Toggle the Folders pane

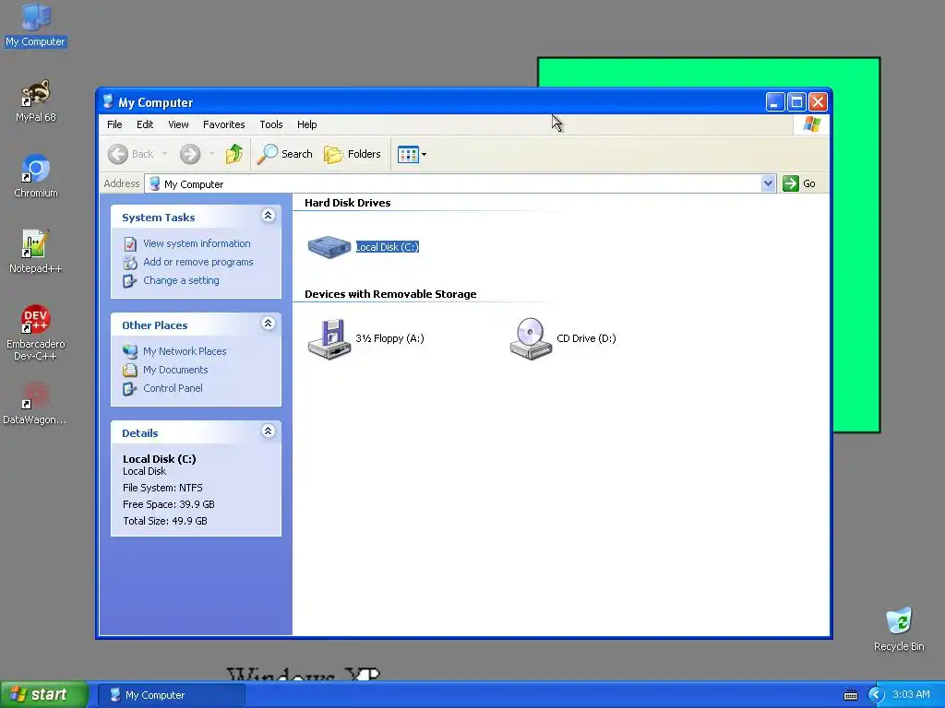(x=353, y=154)
